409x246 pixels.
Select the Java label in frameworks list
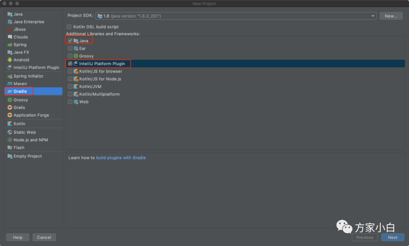tap(84, 41)
